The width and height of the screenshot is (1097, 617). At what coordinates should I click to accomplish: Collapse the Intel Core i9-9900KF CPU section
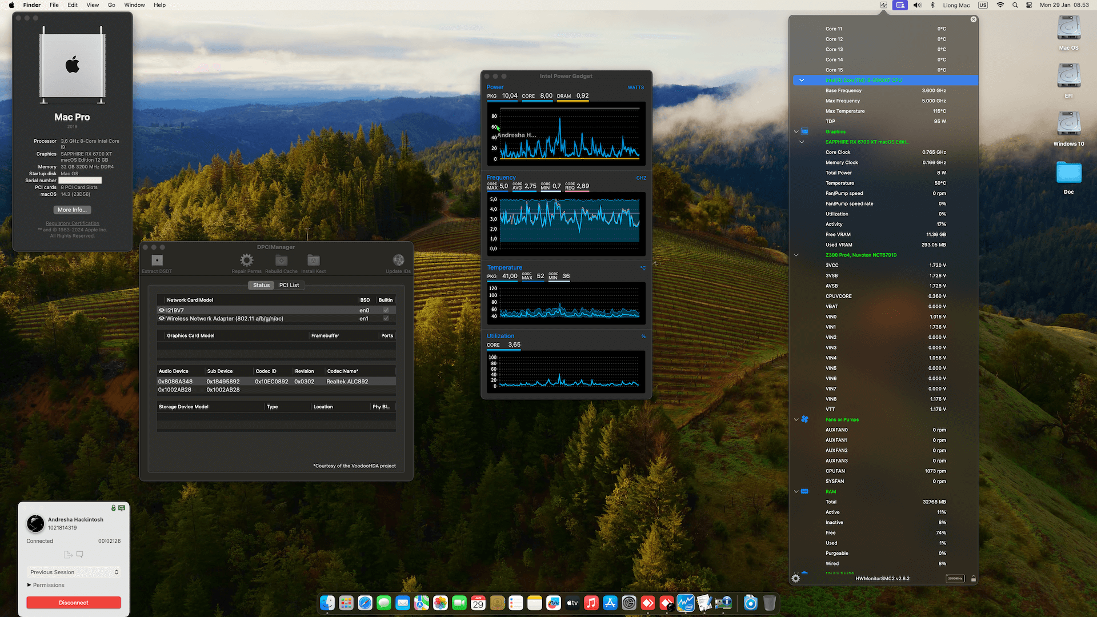[801, 80]
